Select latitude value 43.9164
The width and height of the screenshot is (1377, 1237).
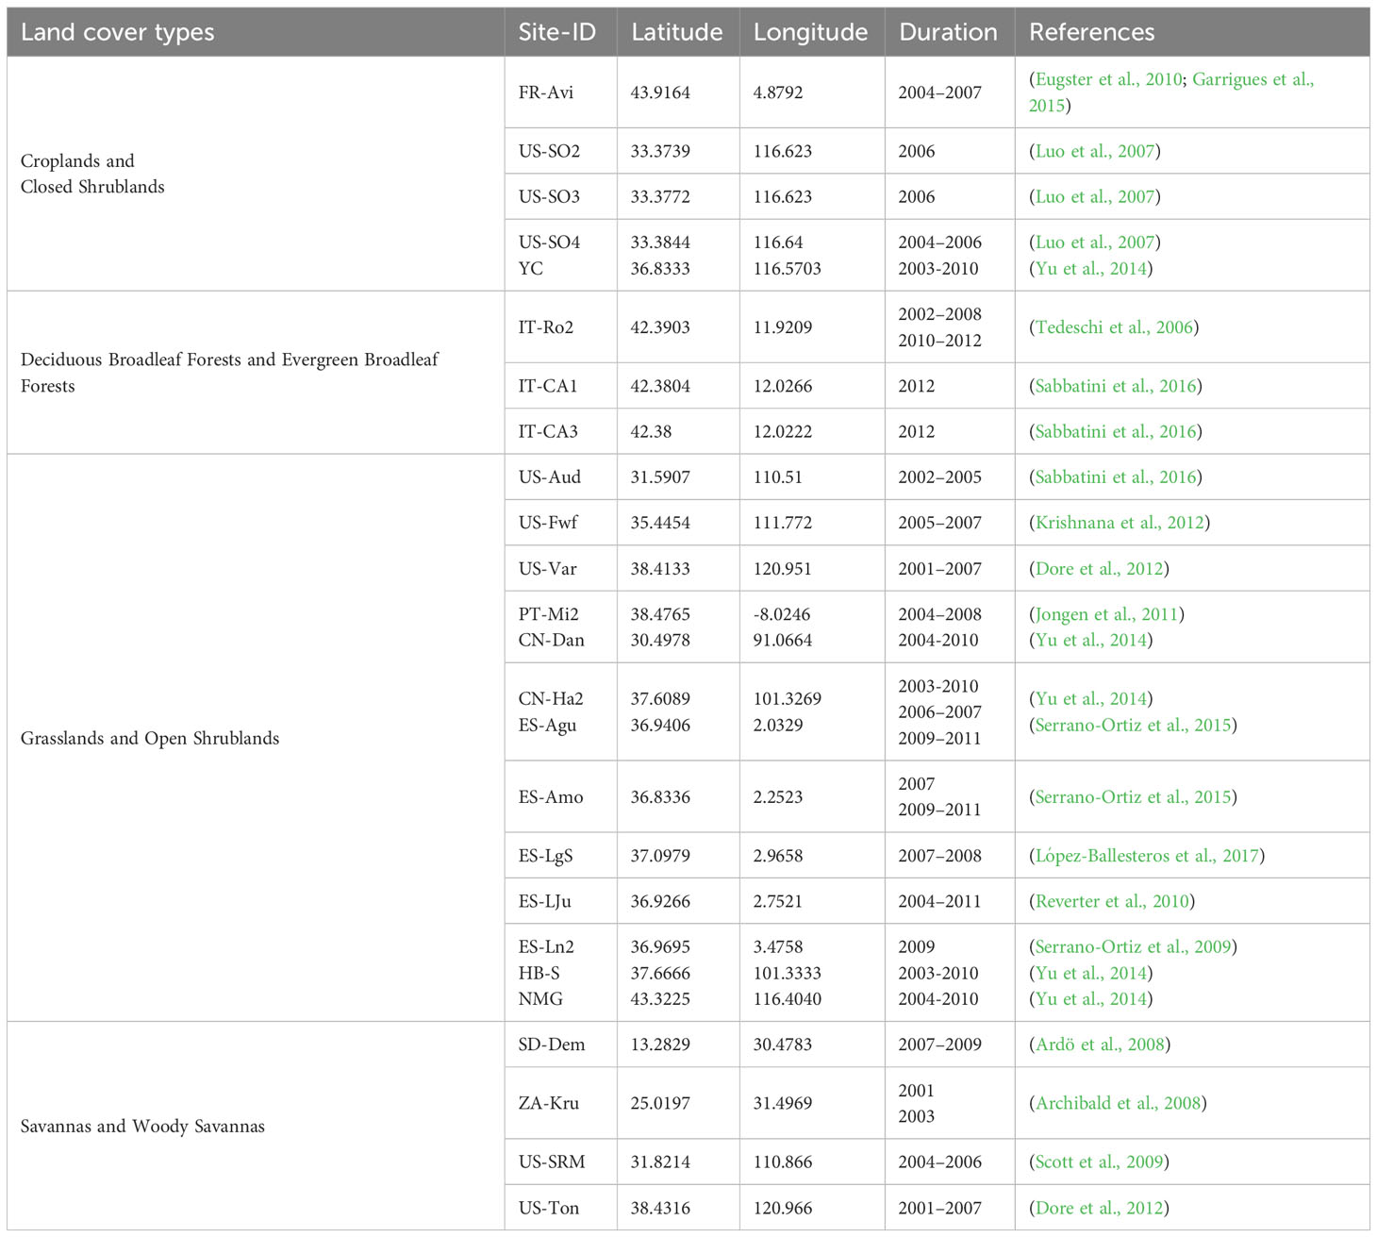pyautogui.click(x=660, y=92)
